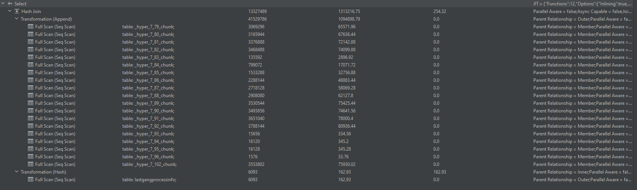Select the lastgangprocessinfo table label
Screen dimensions: 637x190
pyautogui.click(x=149, y=180)
